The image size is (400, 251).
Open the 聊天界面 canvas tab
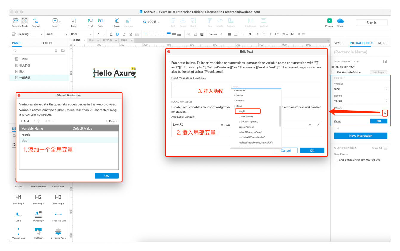pos(107,40)
